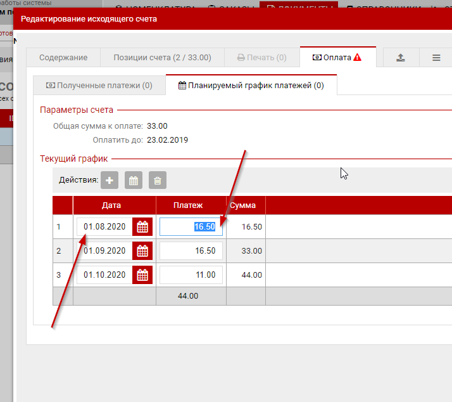Click the trash icon in the Действия toolbar
Screen dimensions: 452x402
coord(158,180)
